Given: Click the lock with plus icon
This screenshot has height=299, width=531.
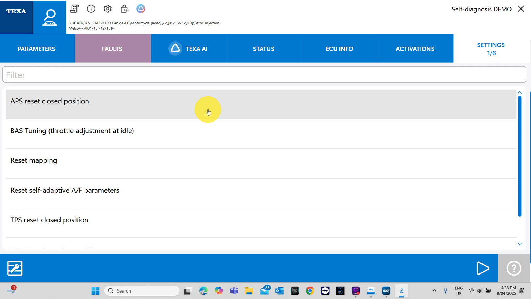Looking at the screenshot, I should pos(124,9).
